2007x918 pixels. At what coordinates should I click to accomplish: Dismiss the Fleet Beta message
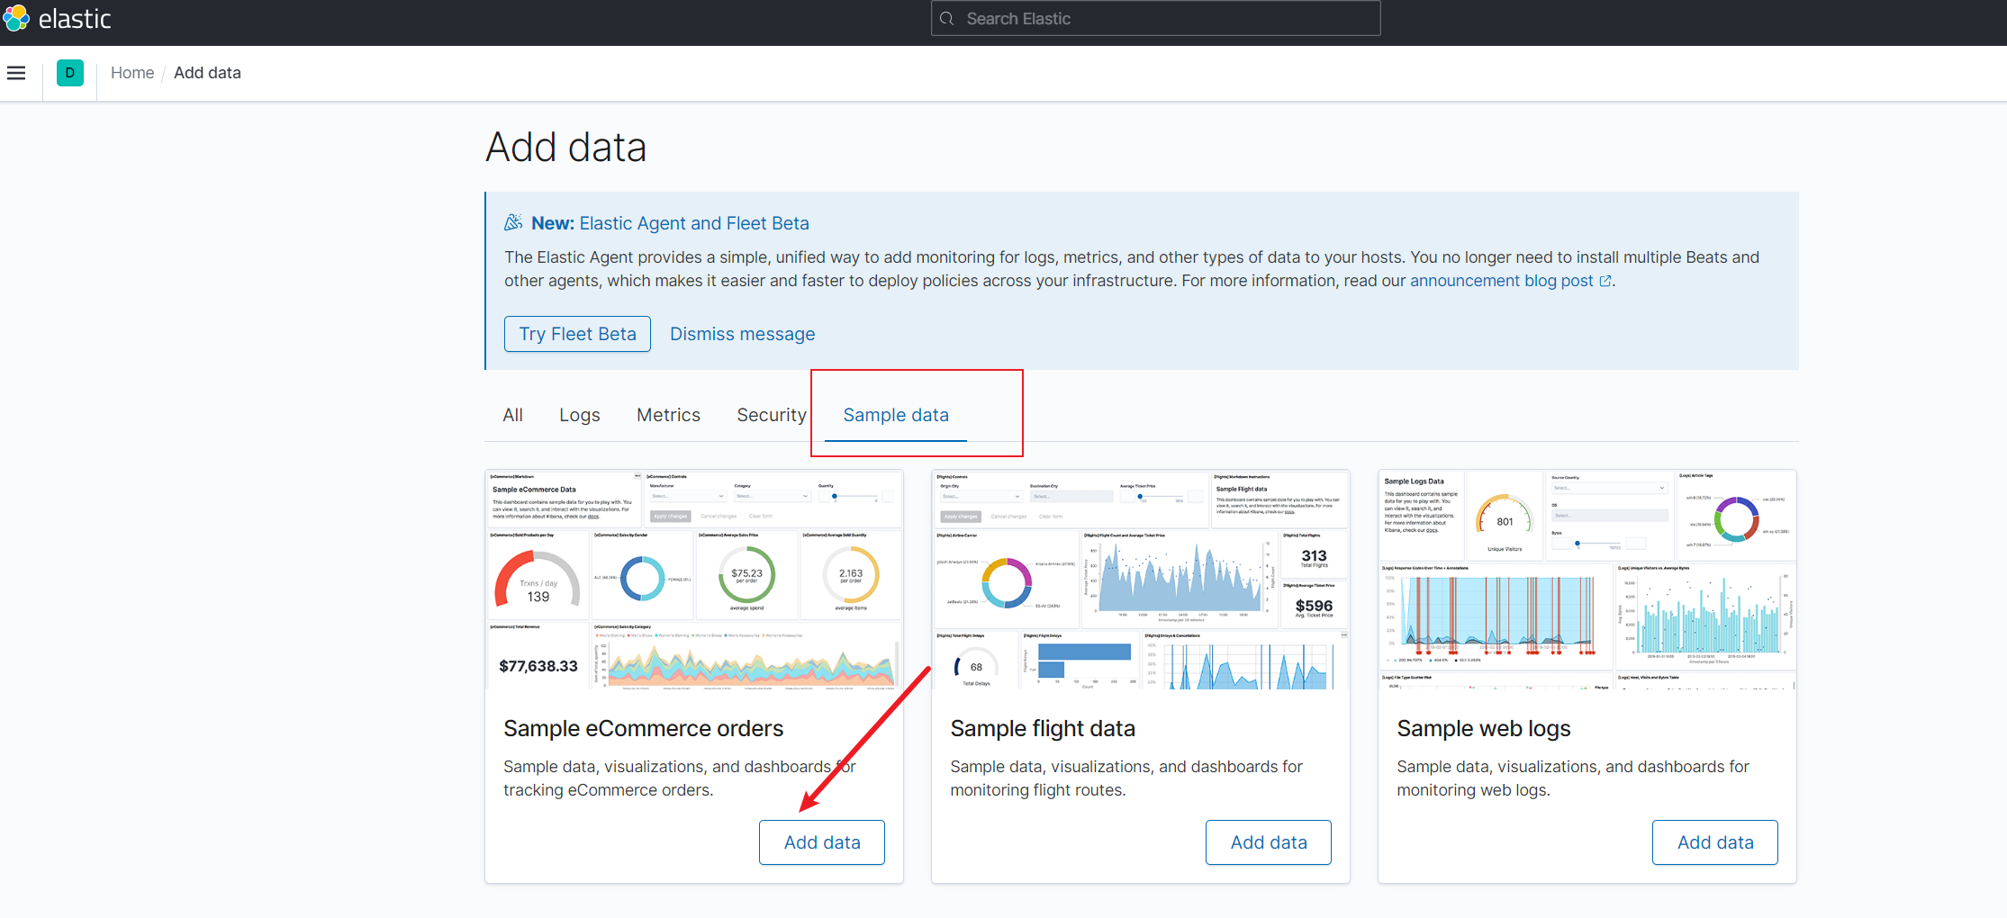point(742,334)
